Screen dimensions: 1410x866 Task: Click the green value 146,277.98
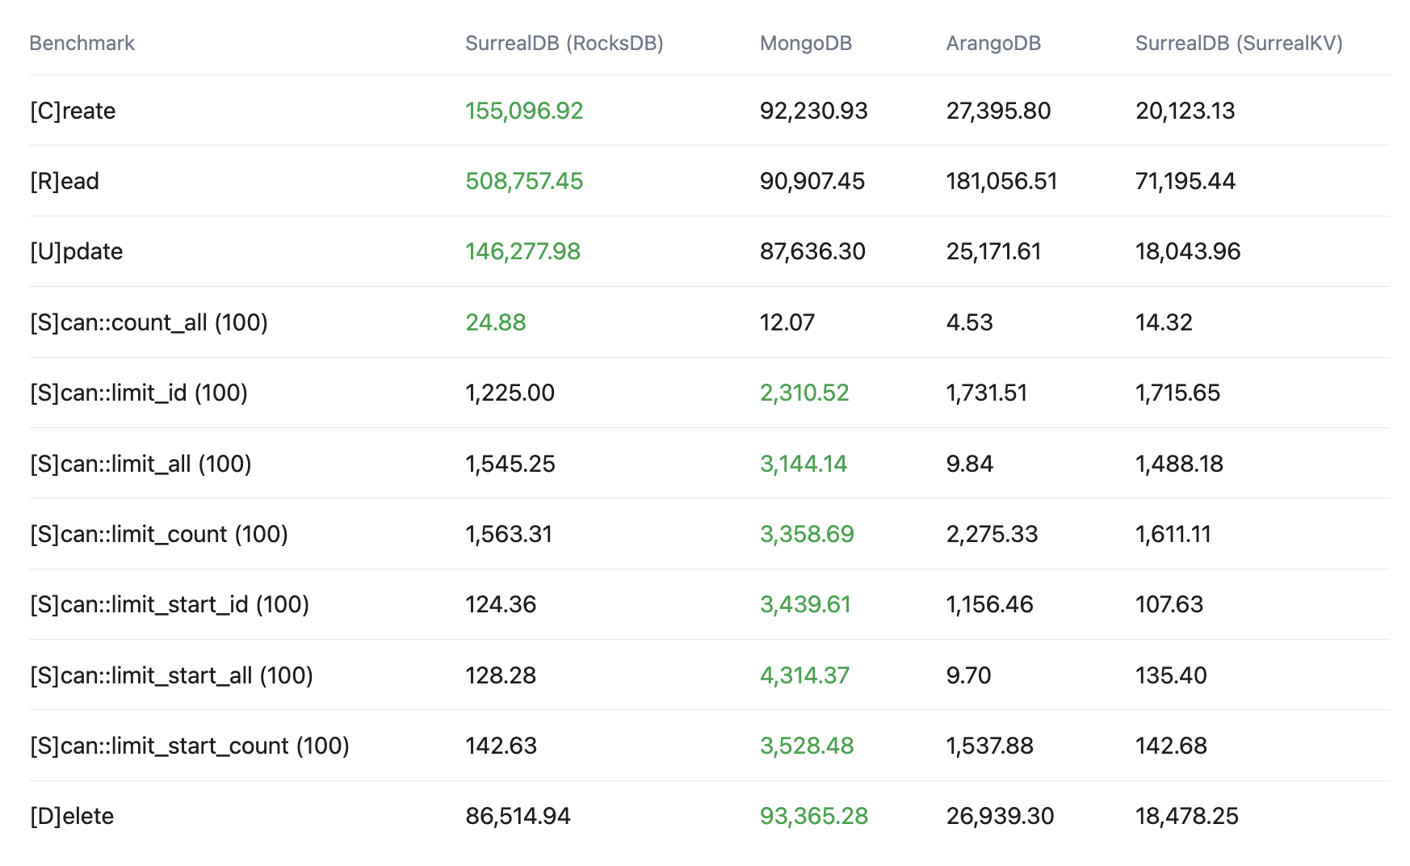[522, 251]
